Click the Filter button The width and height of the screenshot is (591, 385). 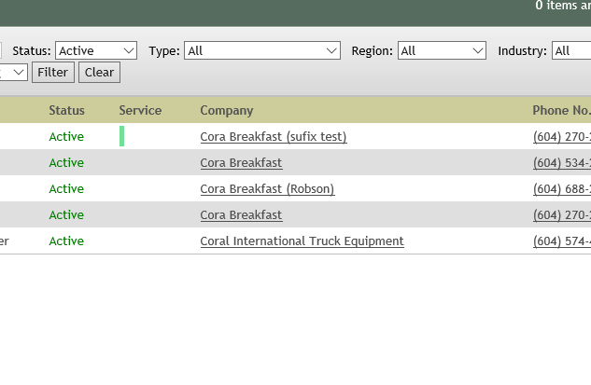click(53, 72)
